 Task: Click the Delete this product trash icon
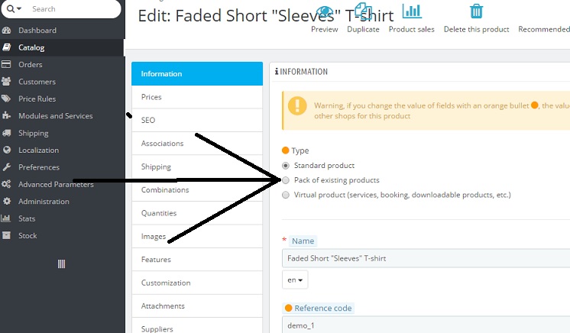[476, 11]
